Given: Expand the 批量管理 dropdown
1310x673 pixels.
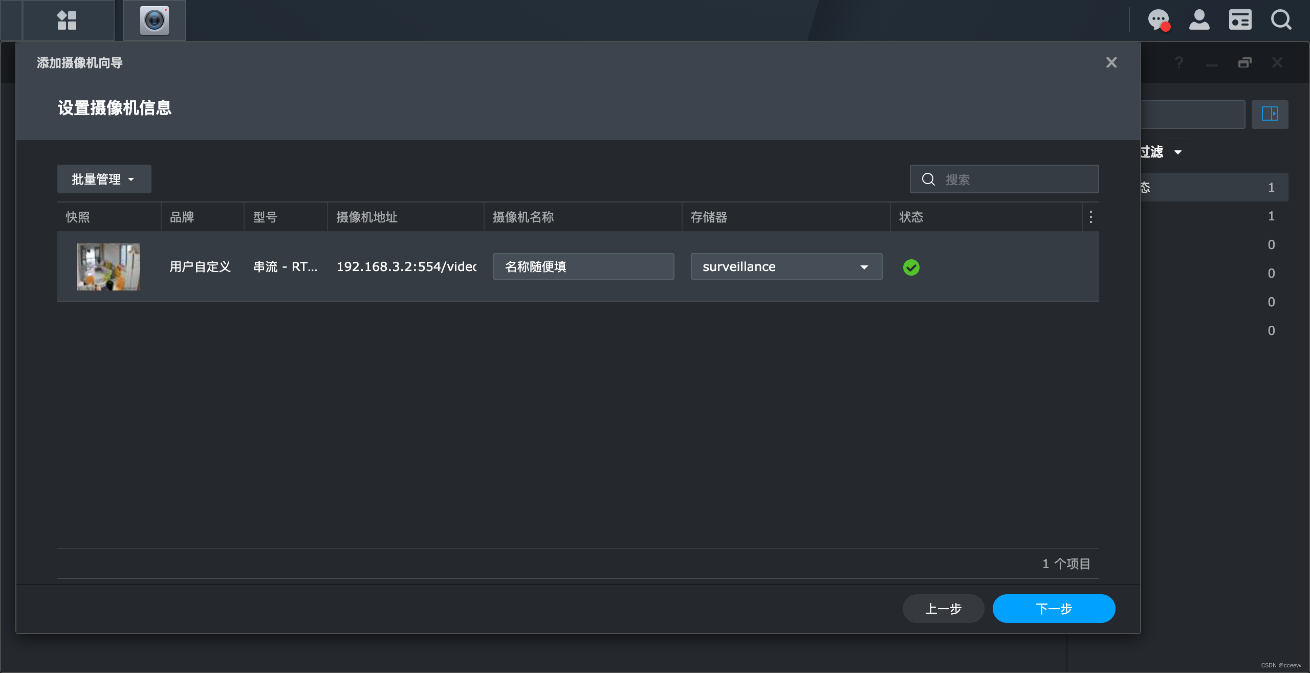Looking at the screenshot, I should (104, 179).
